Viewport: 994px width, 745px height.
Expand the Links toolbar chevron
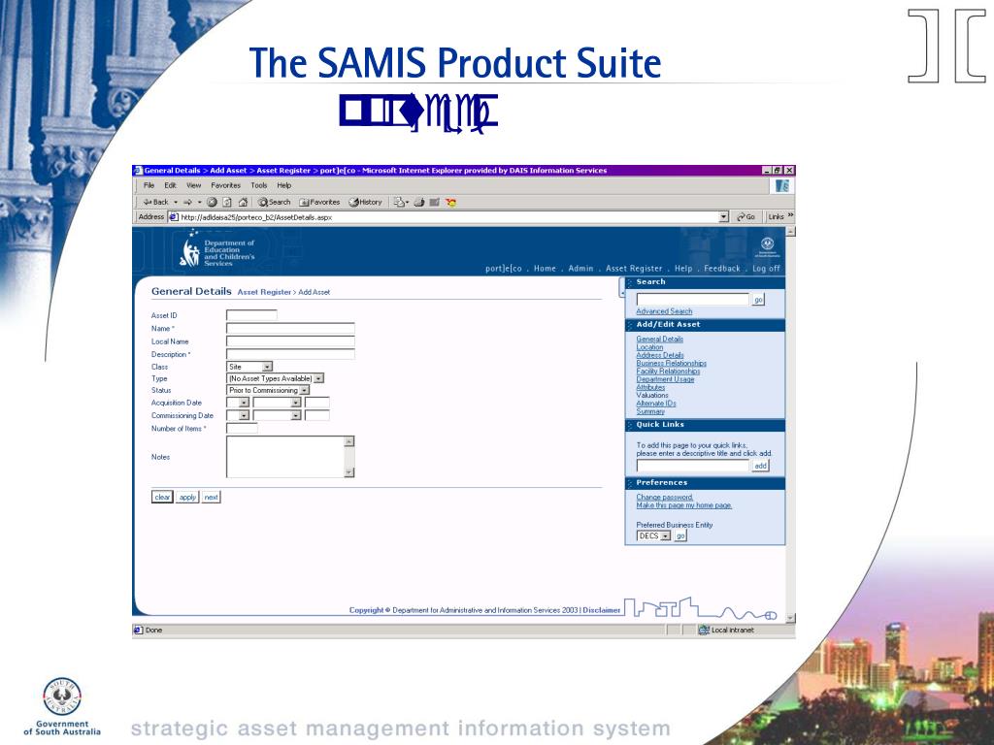(x=790, y=216)
